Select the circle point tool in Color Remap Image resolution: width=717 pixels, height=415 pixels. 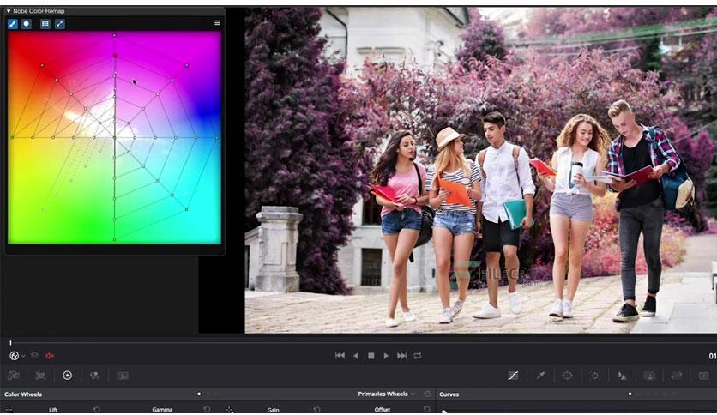[x=27, y=24]
